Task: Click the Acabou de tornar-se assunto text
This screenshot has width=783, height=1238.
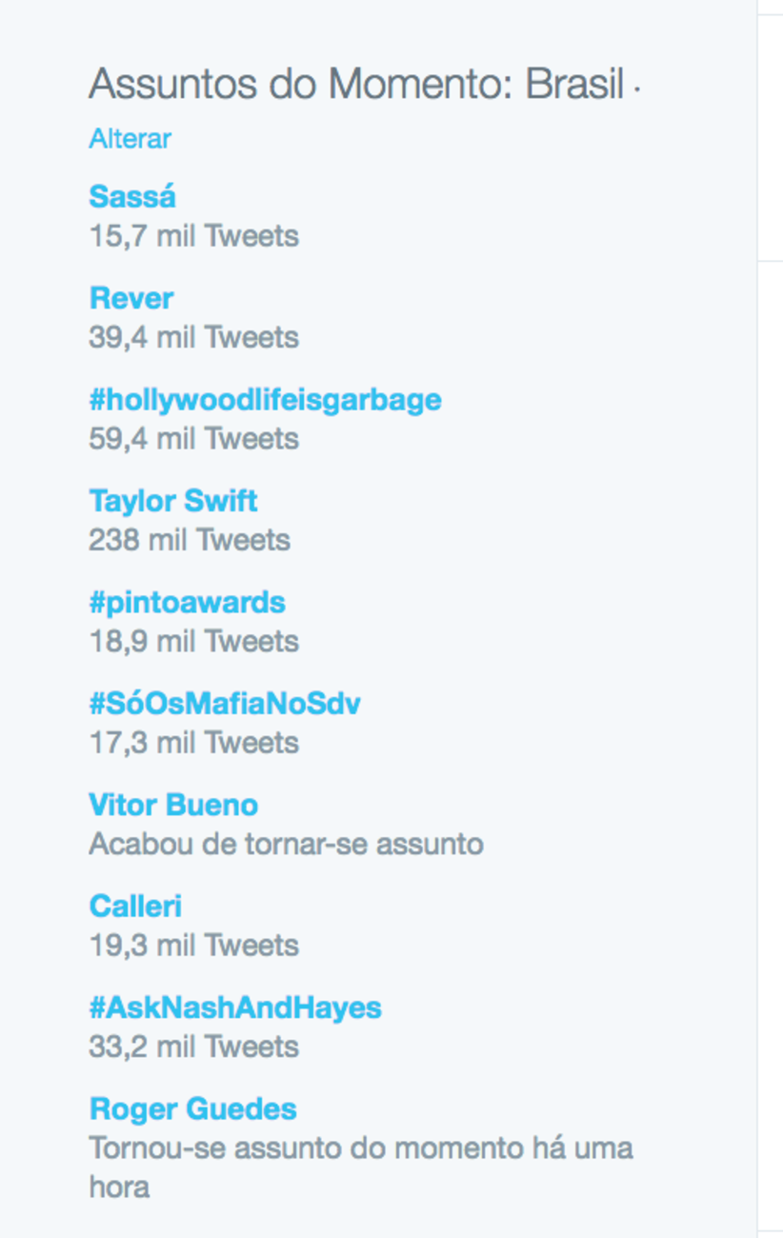Action: tap(286, 844)
